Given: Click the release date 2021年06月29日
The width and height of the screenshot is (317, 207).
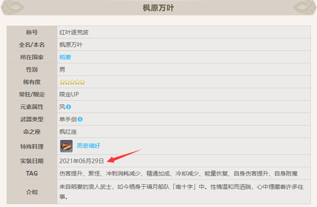Looking at the screenshot, I should coord(81,161).
